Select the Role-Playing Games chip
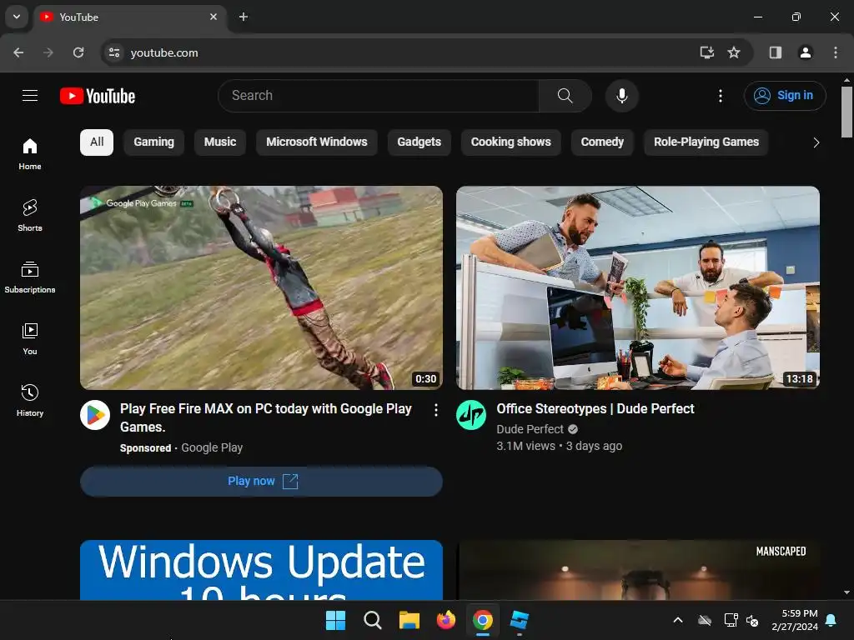Screen dimensions: 854x640 tap(706, 142)
